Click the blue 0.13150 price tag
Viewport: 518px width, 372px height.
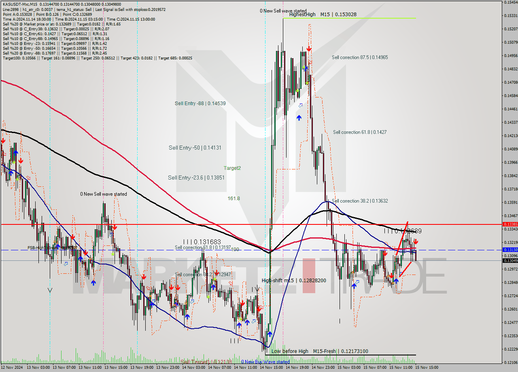(510, 250)
